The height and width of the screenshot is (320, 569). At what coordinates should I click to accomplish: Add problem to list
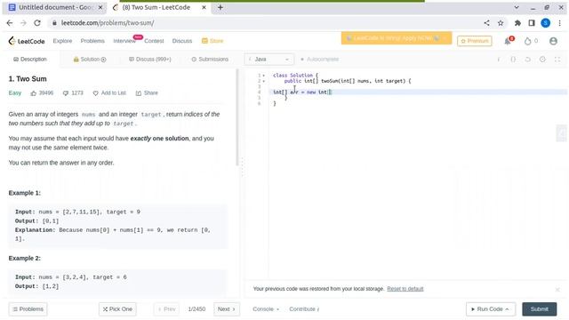point(109,93)
